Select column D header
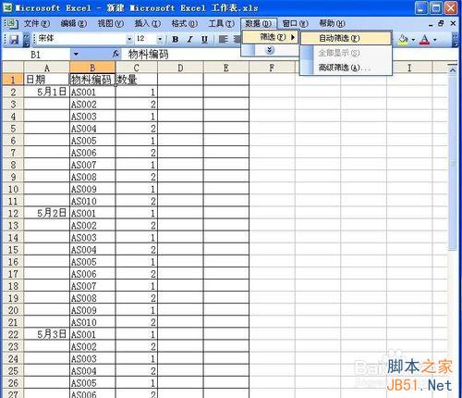This screenshot has width=462, height=398. click(x=180, y=68)
